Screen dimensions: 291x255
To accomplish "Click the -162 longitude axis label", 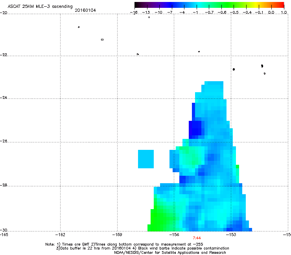I will (x=60, y=235).
